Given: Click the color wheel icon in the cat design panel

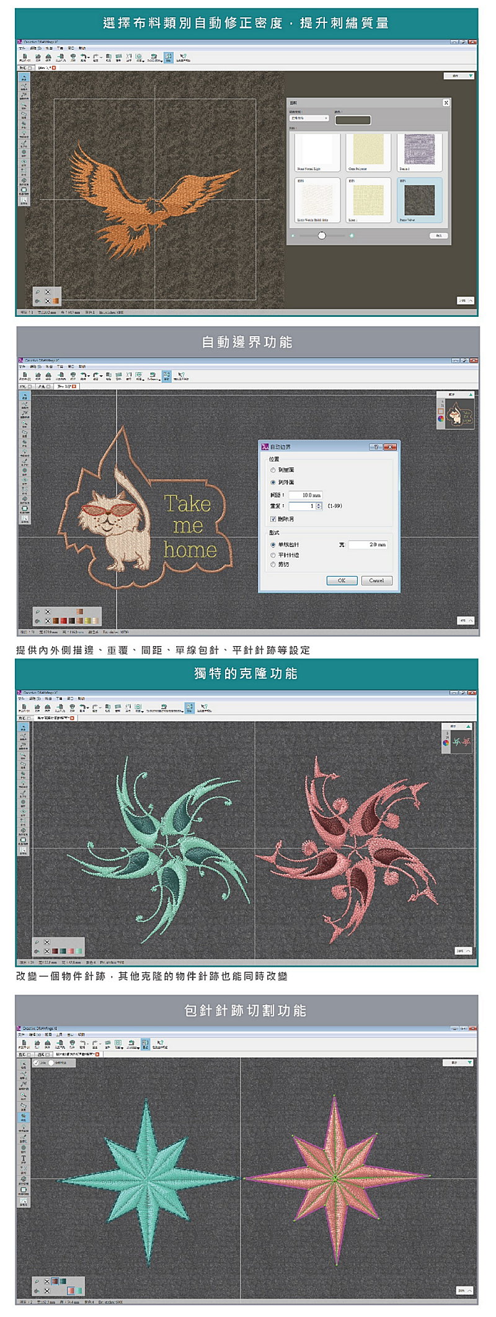Looking at the screenshot, I should pos(441,419).
